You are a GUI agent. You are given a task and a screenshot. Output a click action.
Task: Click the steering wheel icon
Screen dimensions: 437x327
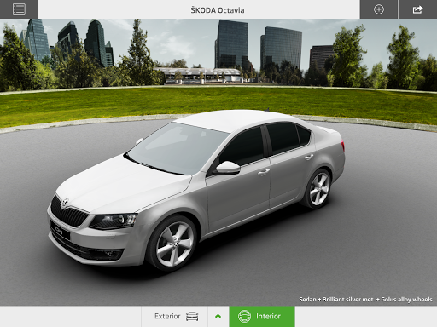click(244, 316)
